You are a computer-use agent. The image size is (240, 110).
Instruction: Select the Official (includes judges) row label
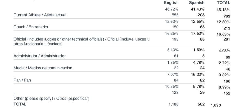coord(81,41)
